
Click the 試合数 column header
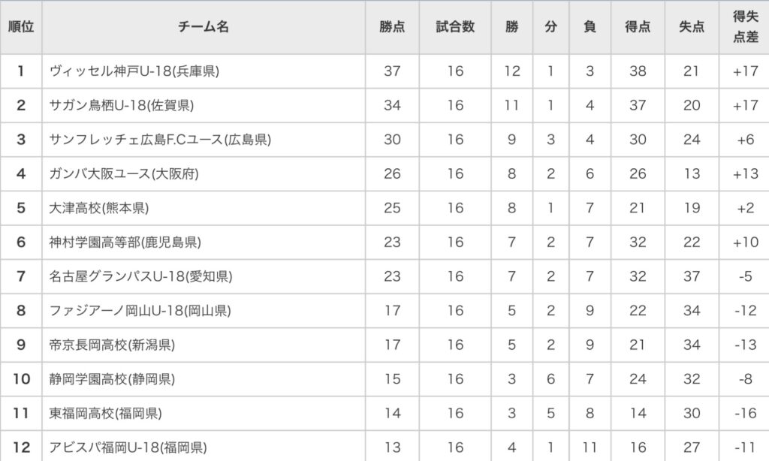(x=455, y=26)
